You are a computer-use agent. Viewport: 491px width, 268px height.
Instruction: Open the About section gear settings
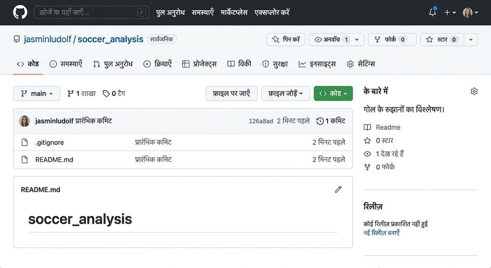474,91
